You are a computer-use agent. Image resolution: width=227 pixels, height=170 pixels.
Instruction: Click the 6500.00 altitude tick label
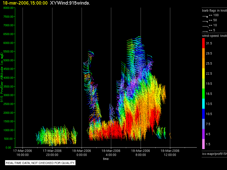click(x=8, y=34)
